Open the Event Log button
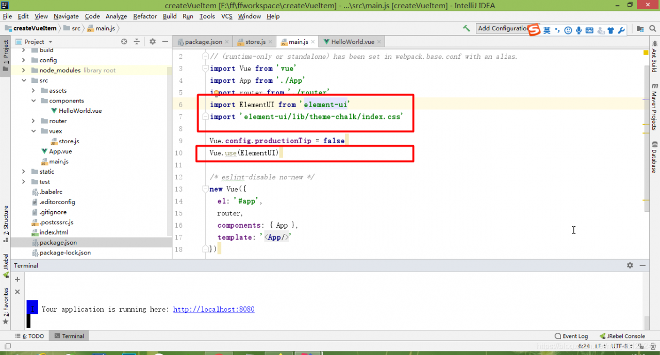The image size is (660, 355). 571,336
